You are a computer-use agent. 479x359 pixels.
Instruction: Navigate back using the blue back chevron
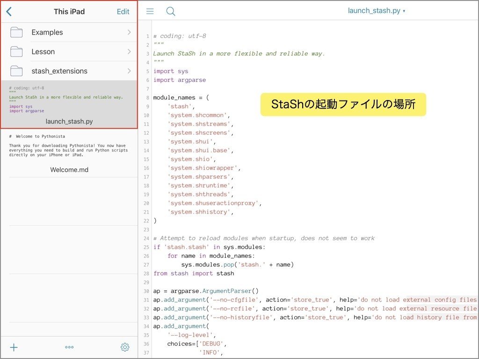[x=10, y=11]
